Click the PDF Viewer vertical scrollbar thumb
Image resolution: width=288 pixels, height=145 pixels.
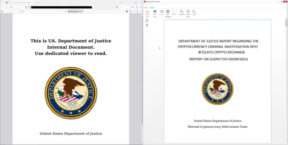(286, 23)
